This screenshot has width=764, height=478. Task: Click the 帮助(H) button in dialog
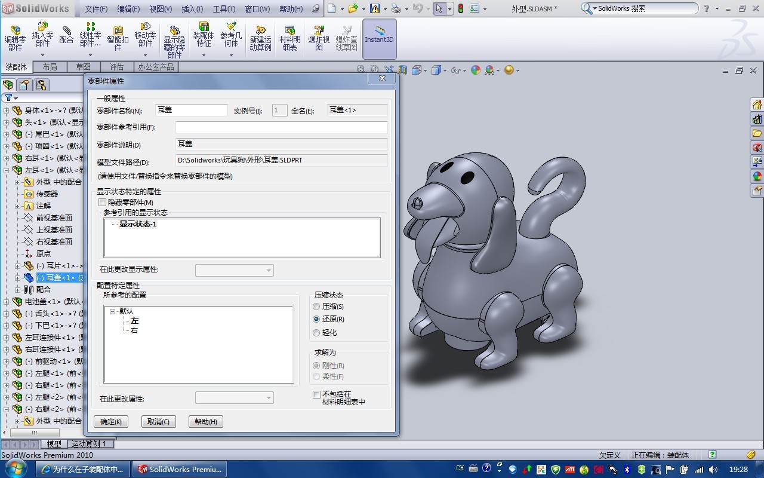tap(205, 421)
